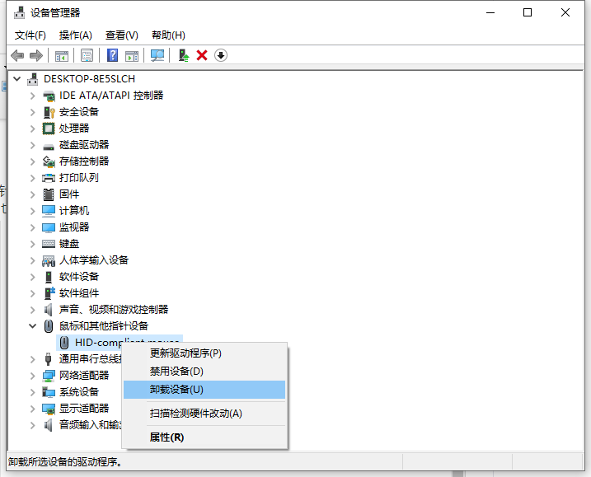Collapse the 鼠标和其他指针设备 category
This screenshot has height=477, width=591.
(x=33, y=326)
